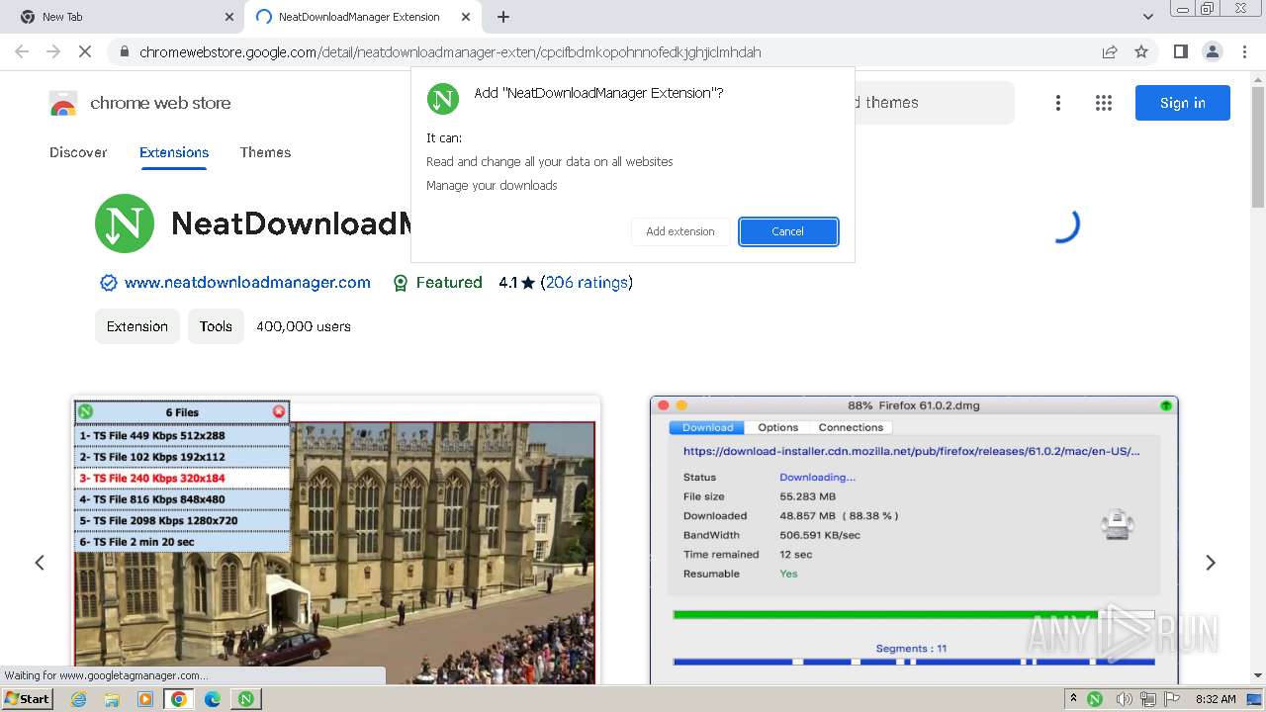Open NeatDownloadManager from the taskbar
Screen dimensions: 1266x712
pyautogui.click(x=245, y=699)
